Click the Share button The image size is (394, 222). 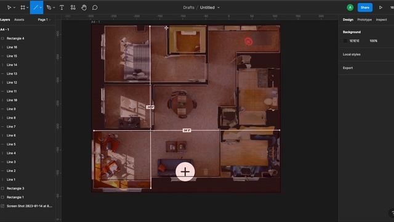[x=365, y=7]
